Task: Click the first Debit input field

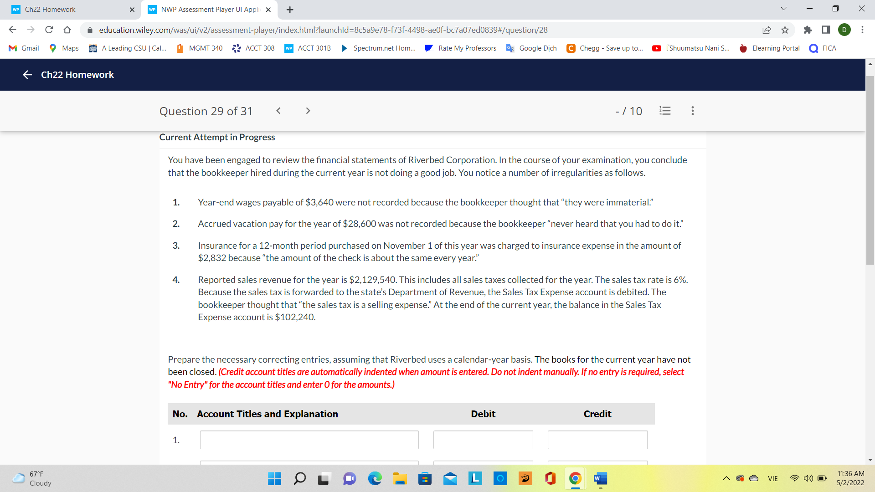Action: pos(483,440)
